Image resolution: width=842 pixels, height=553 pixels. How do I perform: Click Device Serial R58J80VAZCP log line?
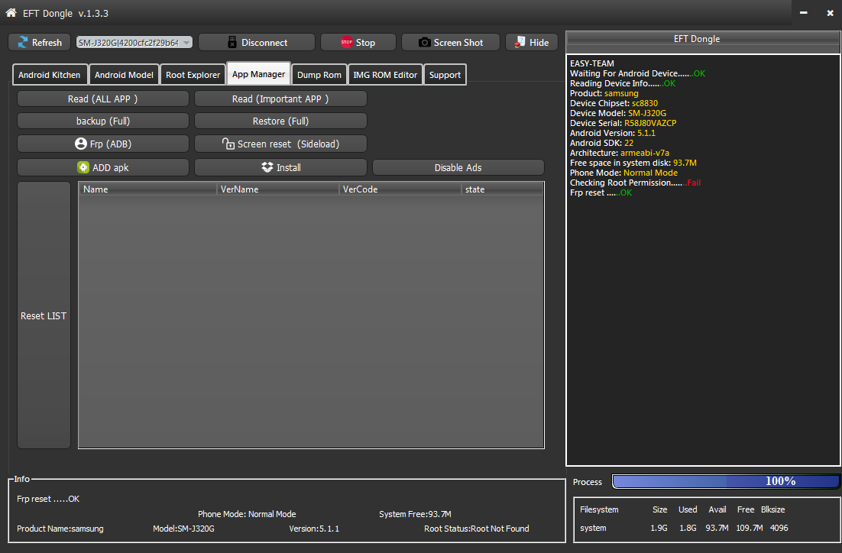click(x=623, y=123)
